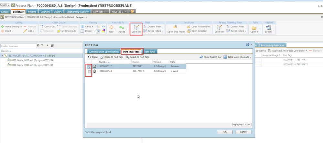Click Current Filter in the Filter group
This screenshot has width=323, height=143.
tap(152, 26)
